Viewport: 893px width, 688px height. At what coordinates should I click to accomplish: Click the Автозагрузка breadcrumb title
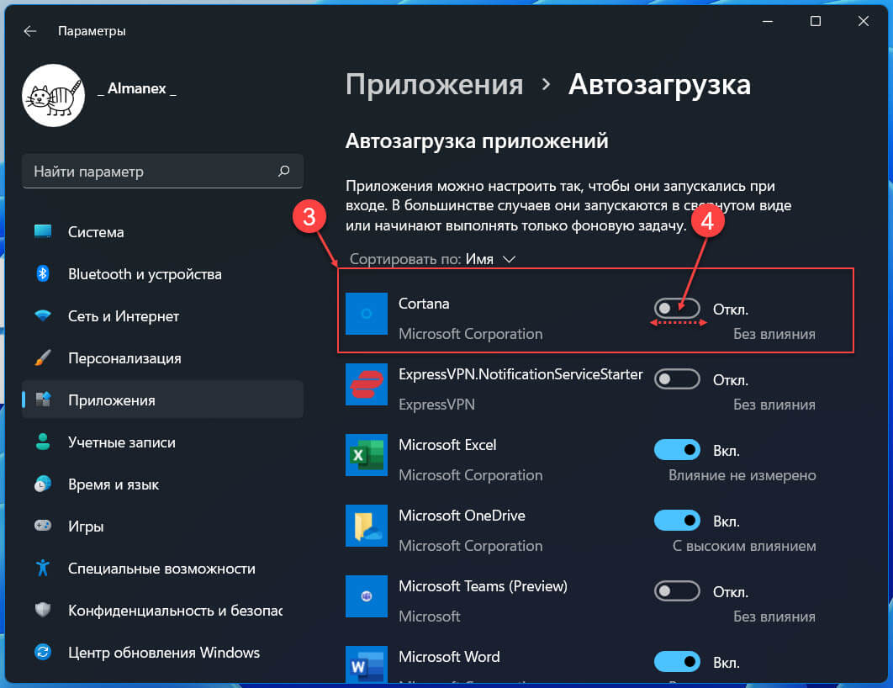(659, 84)
